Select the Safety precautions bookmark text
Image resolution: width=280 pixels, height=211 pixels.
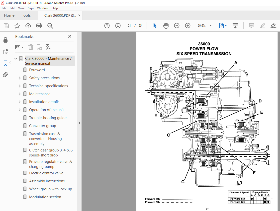coord(44,78)
